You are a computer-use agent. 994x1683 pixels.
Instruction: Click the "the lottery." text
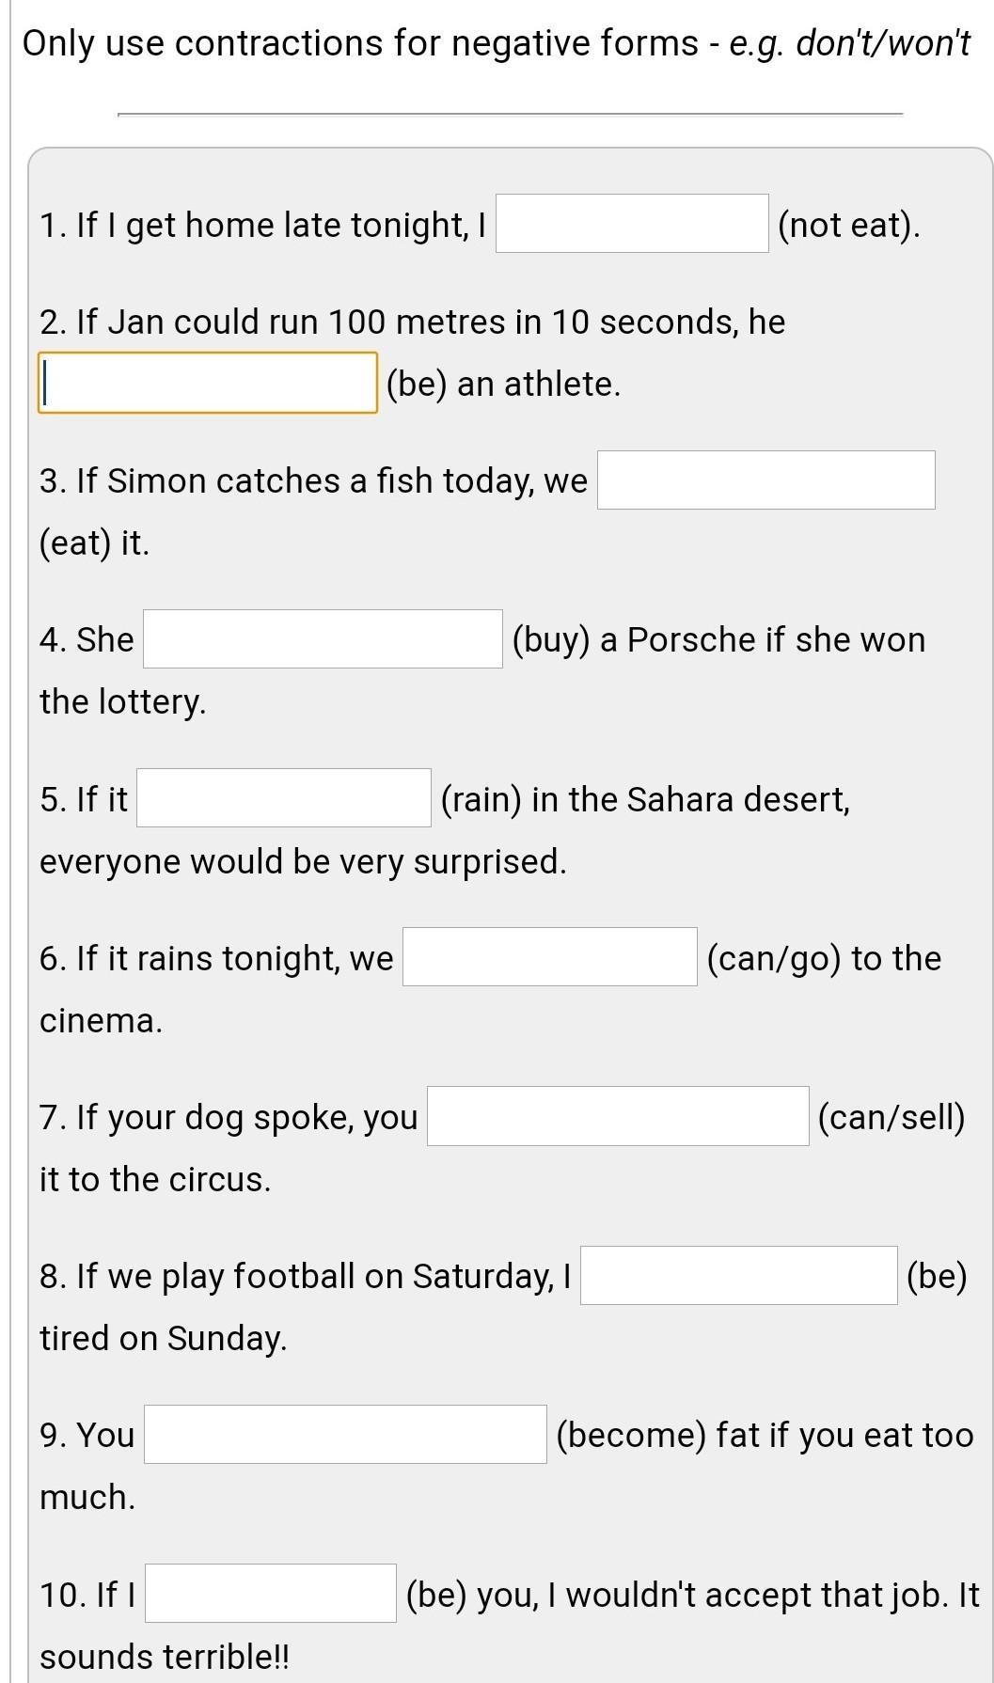[122, 701]
